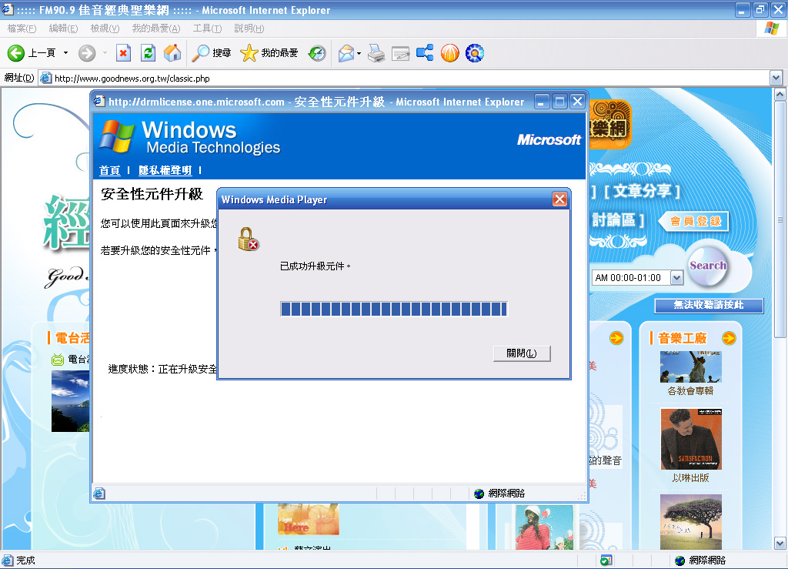Viewport: 788px width, 569px height.
Task: Open the 隱私權聲明 privacy statement link
Action: 165,170
